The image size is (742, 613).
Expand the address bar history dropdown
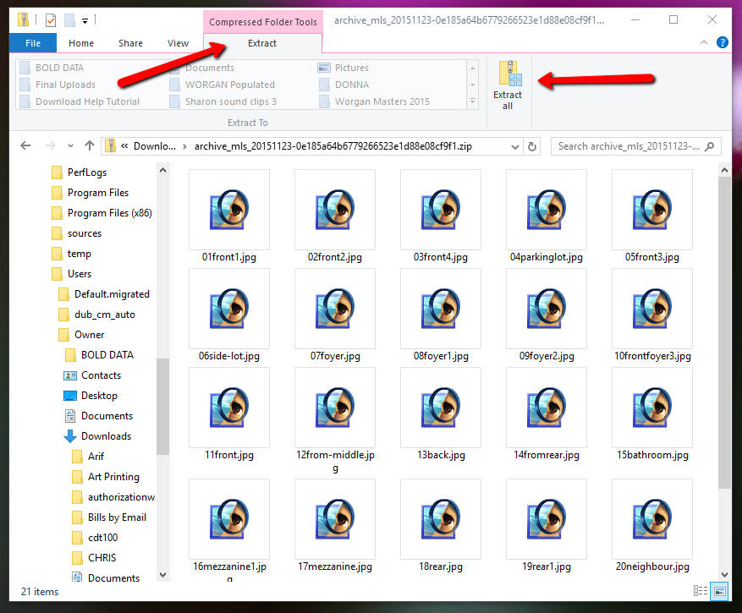click(x=515, y=146)
